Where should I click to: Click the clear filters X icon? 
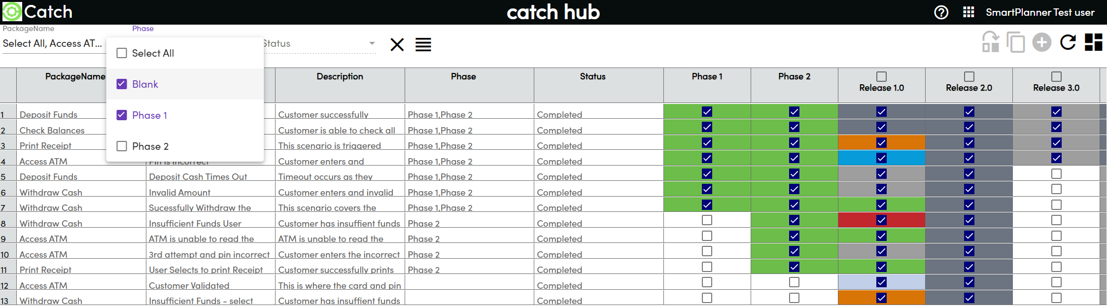click(x=397, y=45)
